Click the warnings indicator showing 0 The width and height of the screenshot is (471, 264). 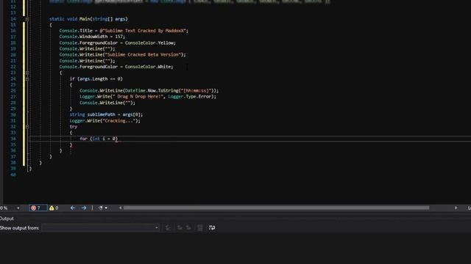[54, 208]
